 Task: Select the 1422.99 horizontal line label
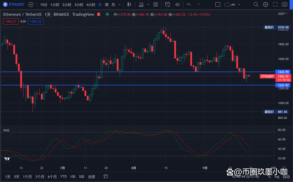283,72
